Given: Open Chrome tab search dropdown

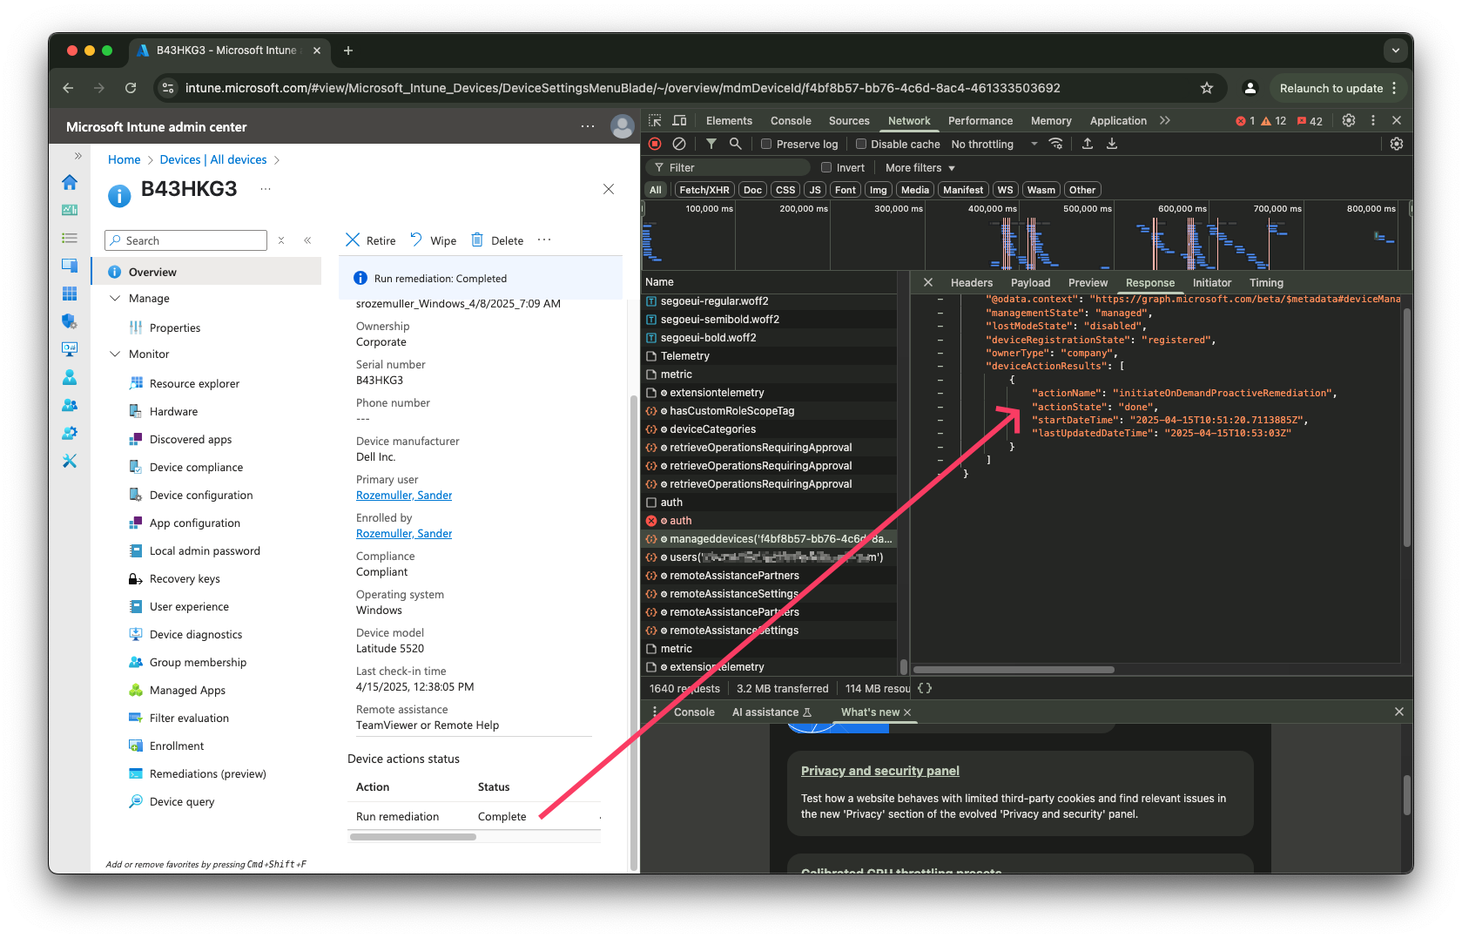Looking at the screenshot, I should [x=1396, y=51].
